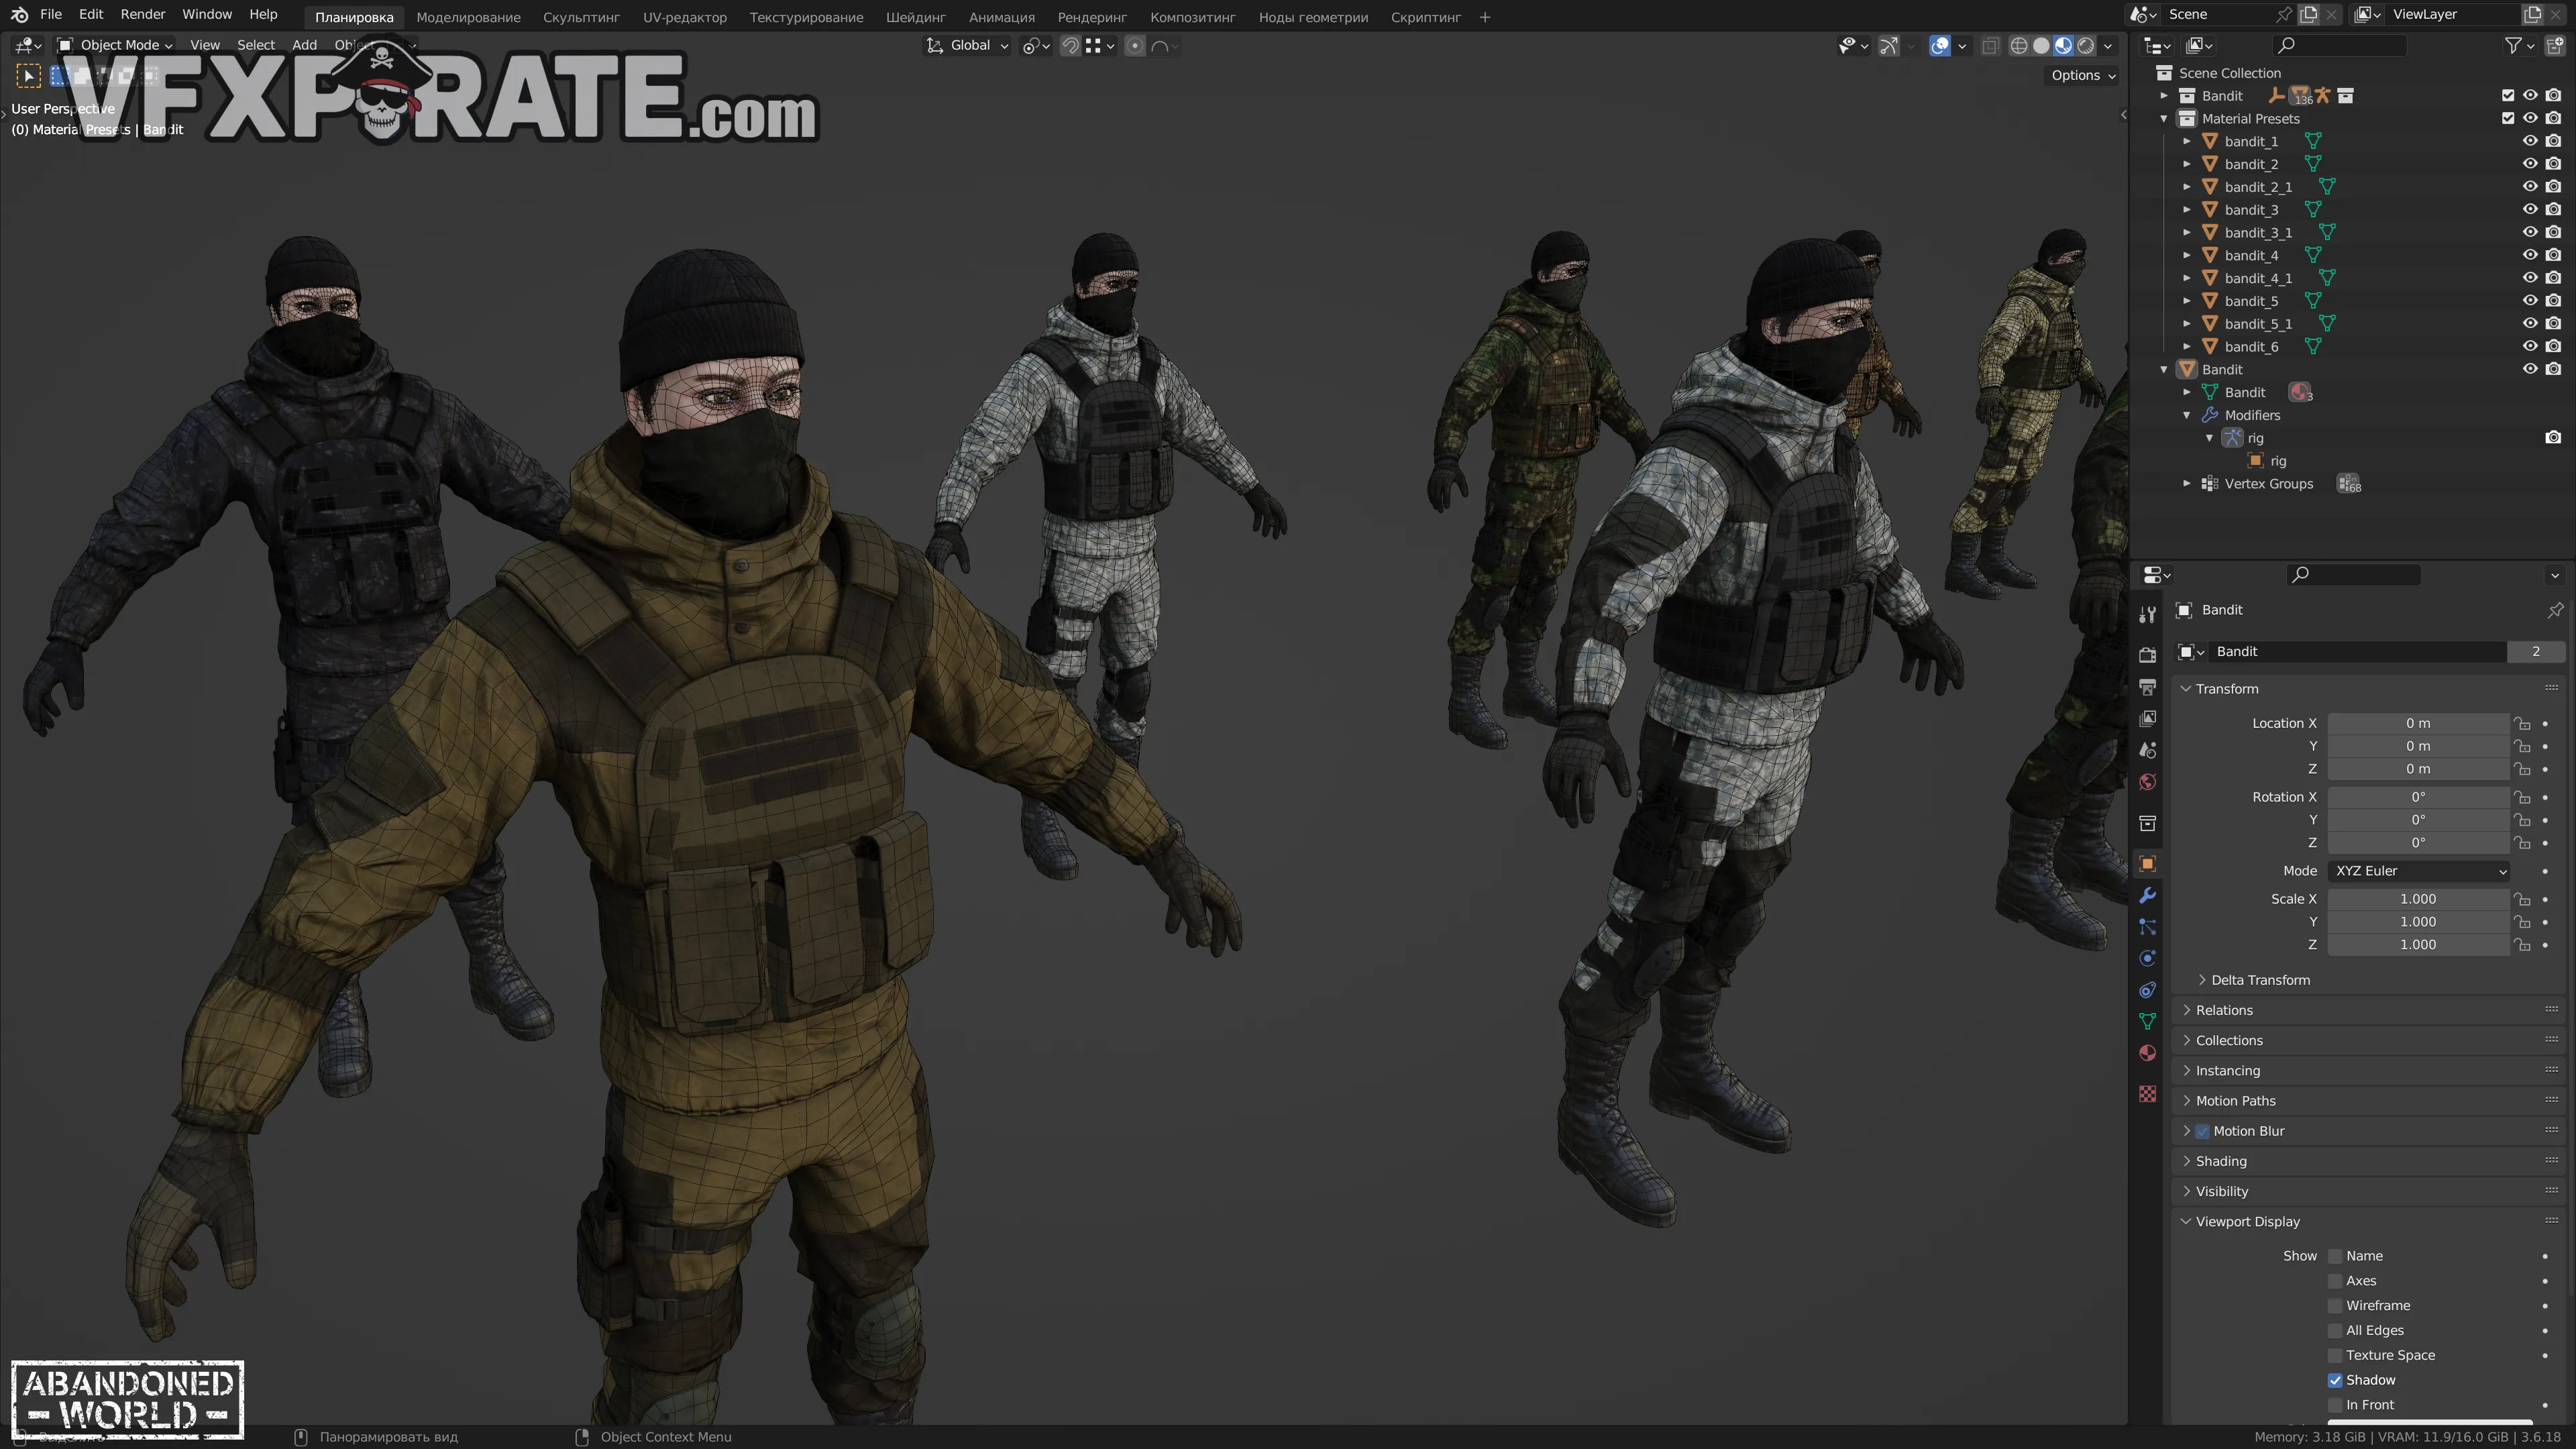Screen dimensions: 2576x1449
Task: Open the Tool properties tab
Action: tap(2147, 614)
